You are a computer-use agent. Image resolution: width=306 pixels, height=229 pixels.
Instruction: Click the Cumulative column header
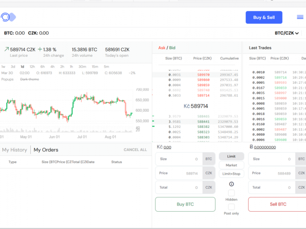(229, 58)
